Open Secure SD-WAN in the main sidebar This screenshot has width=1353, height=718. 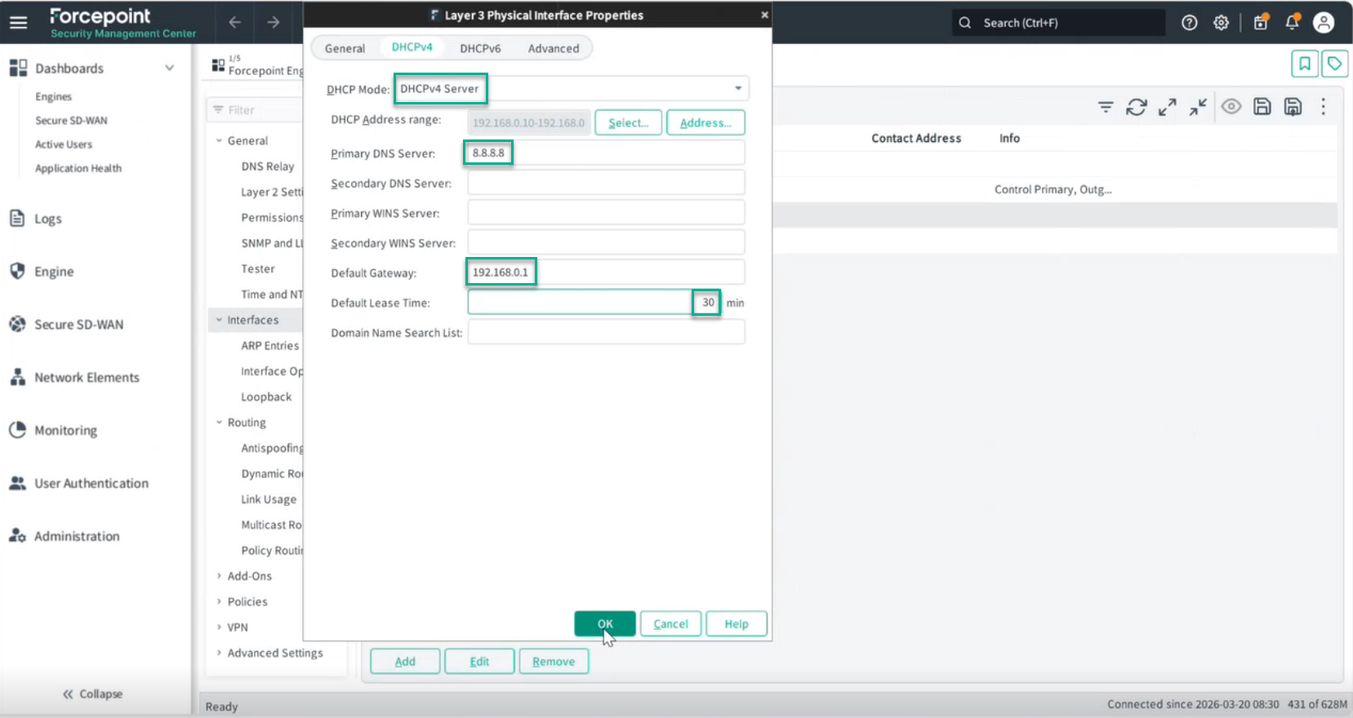78,325
